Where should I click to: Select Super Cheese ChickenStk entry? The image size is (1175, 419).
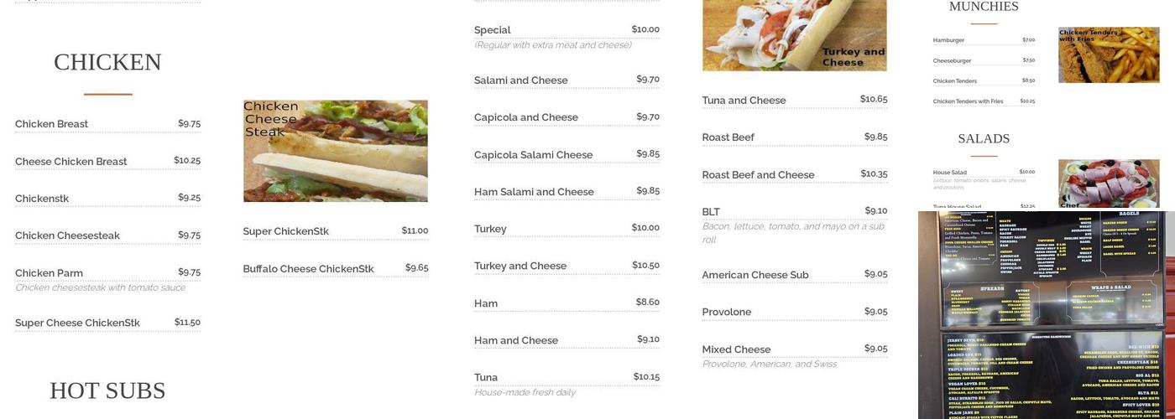pos(77,323)
